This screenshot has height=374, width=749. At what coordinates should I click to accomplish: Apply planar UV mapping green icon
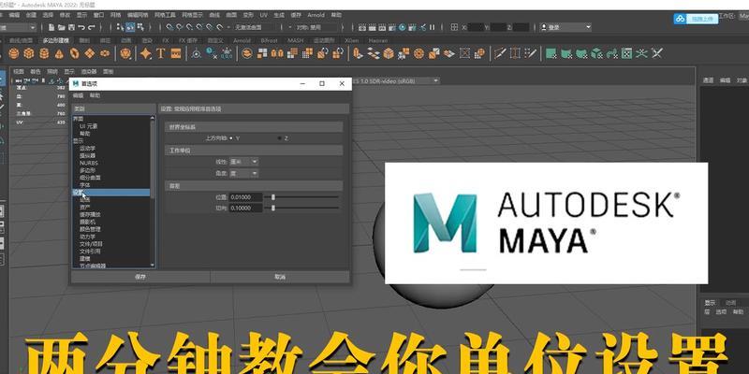coord(551,53)
